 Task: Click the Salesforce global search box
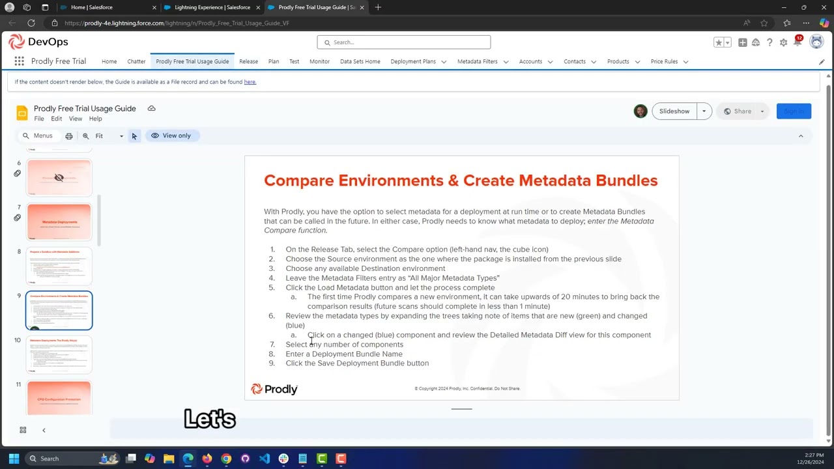[x=404, y=42]
